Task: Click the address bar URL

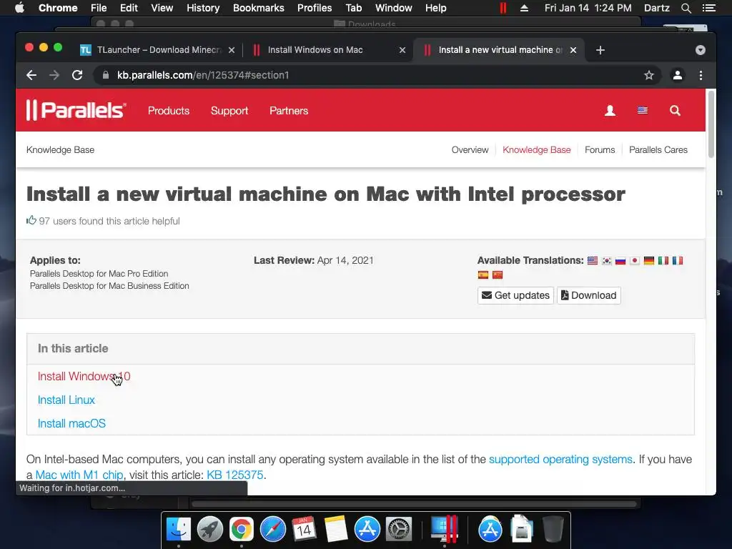Action: tap(203, 75)
